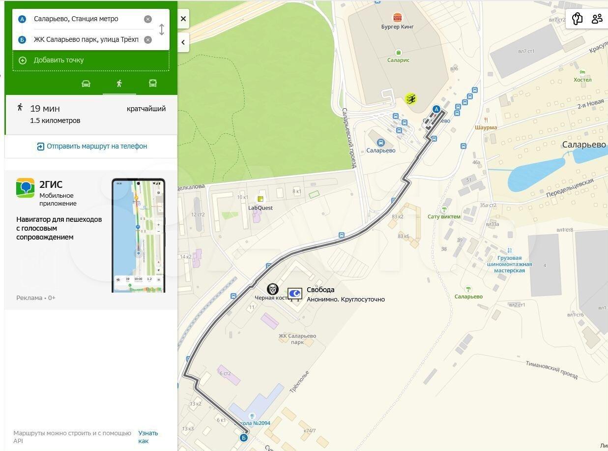The image size is (608, 451).
Task: Switch to public transport route tab
Action: tap(153, 84)
